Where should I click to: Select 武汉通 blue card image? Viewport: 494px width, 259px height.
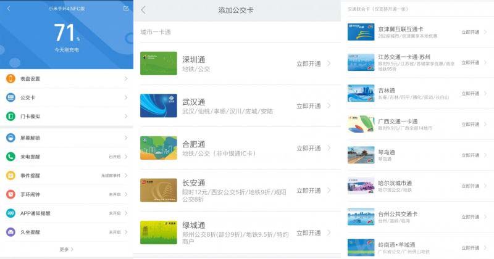click(x=159, y=105)
